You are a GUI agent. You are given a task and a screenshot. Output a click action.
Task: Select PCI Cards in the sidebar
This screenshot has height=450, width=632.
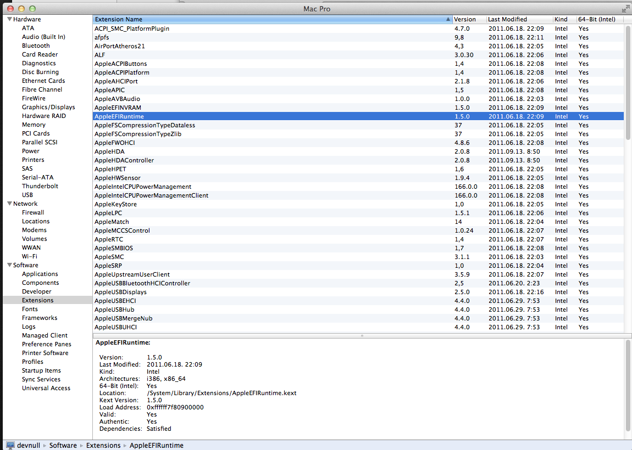point(36,133)
